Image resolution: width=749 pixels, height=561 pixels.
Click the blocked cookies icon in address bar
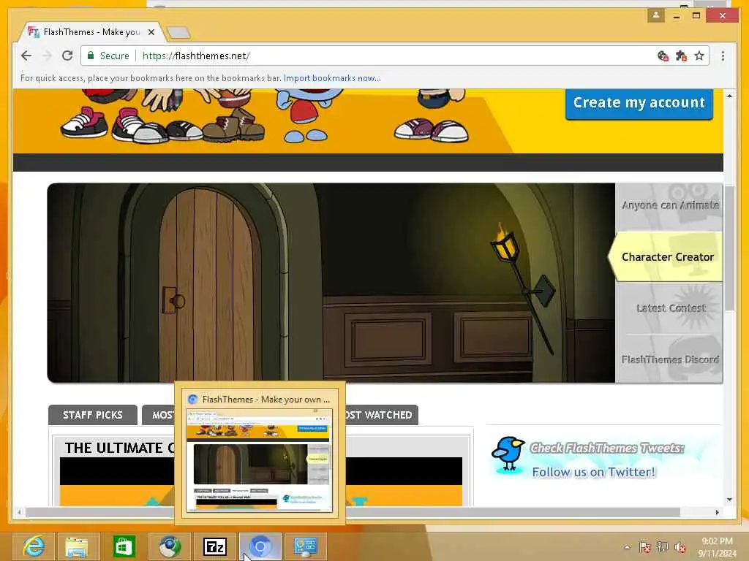663,56
